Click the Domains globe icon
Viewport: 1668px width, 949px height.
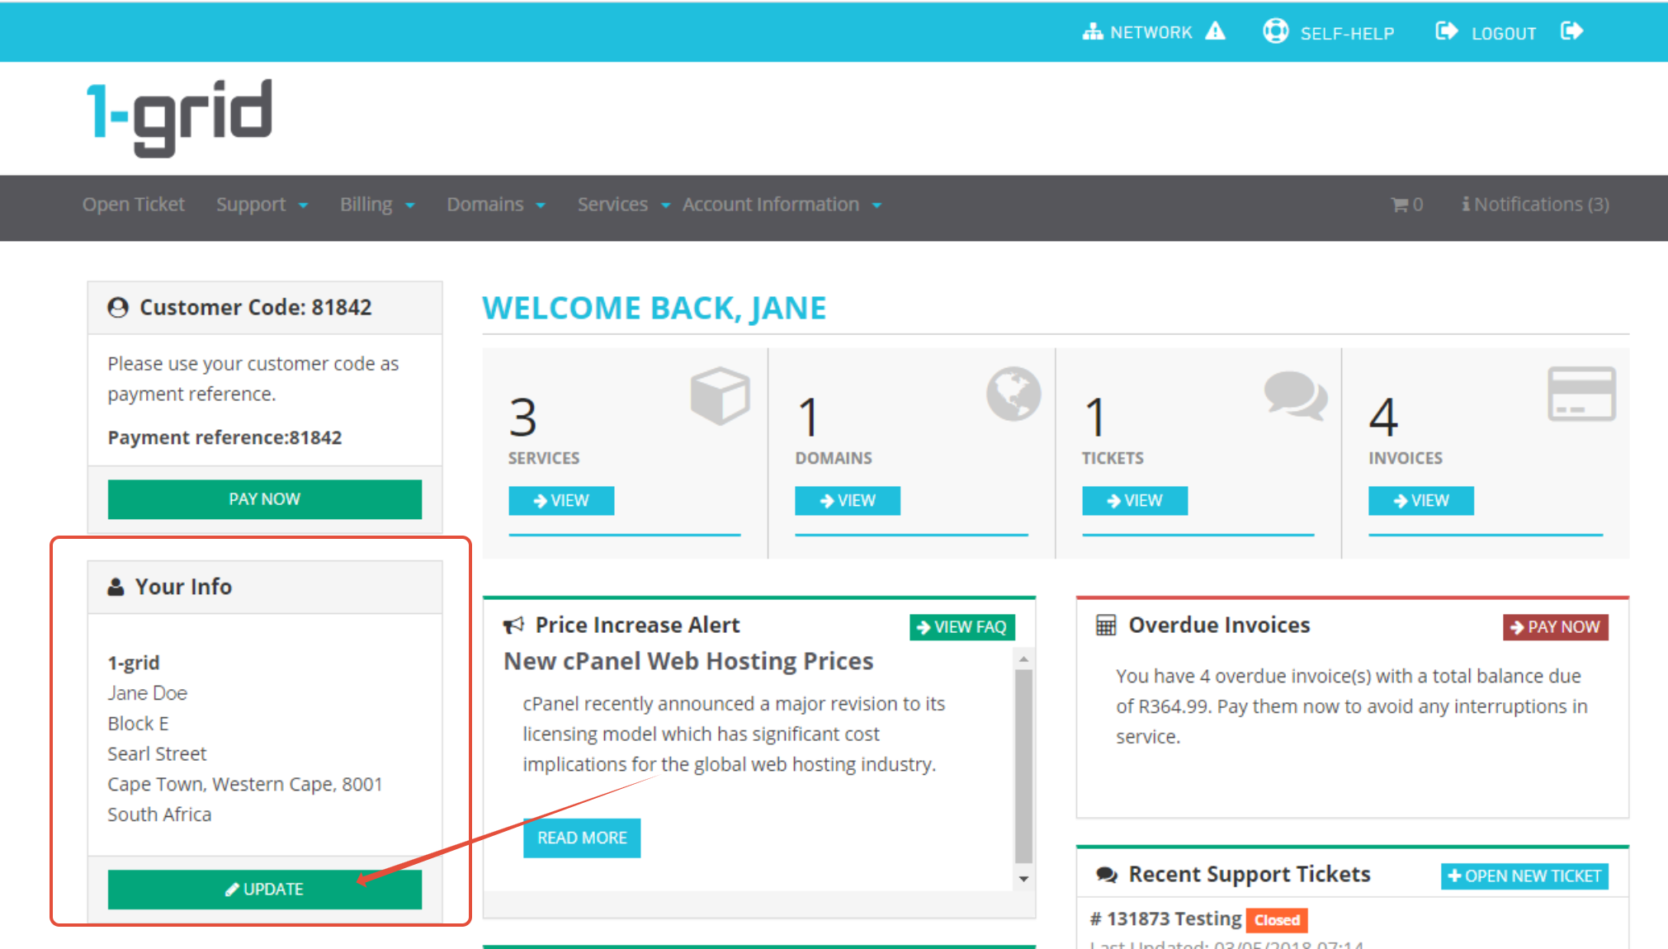tap(1013, 394)
